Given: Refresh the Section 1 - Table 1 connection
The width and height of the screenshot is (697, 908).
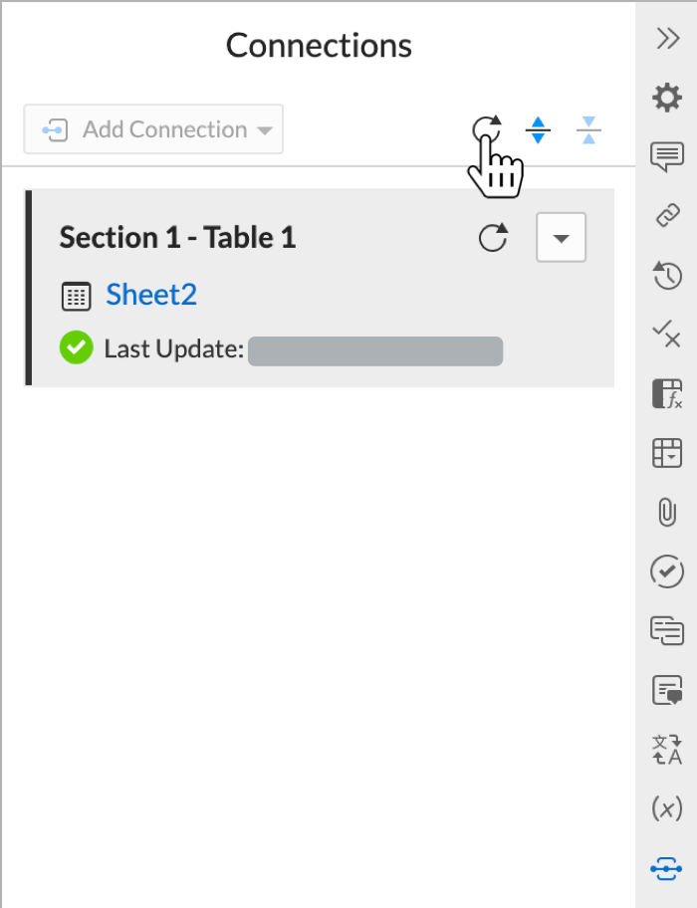Looking at the screenshot, I should click(494, 237).
